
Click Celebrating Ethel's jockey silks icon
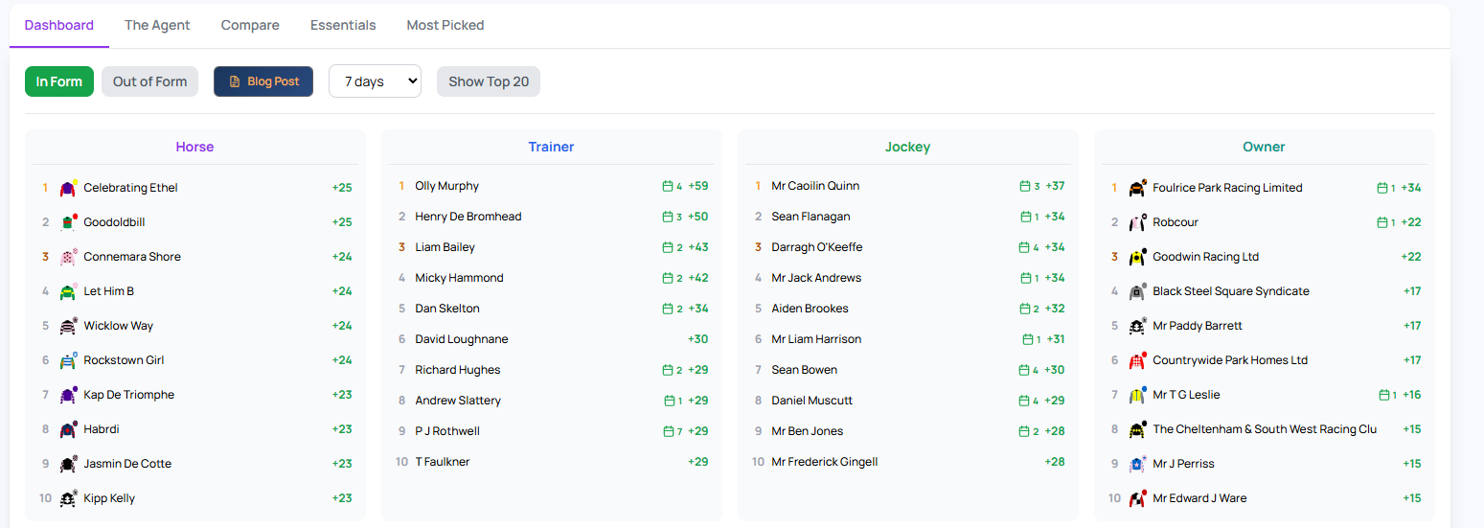pos(68,188)
